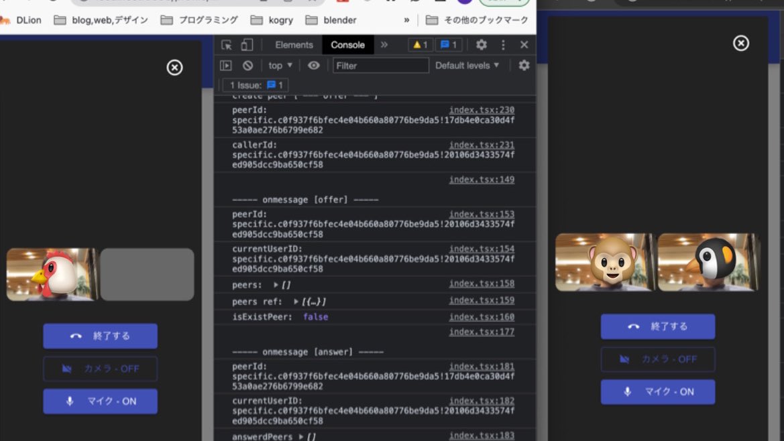784x441 pixels.
Task: Open source link index.tsx:177
Action: coord(482,332)
